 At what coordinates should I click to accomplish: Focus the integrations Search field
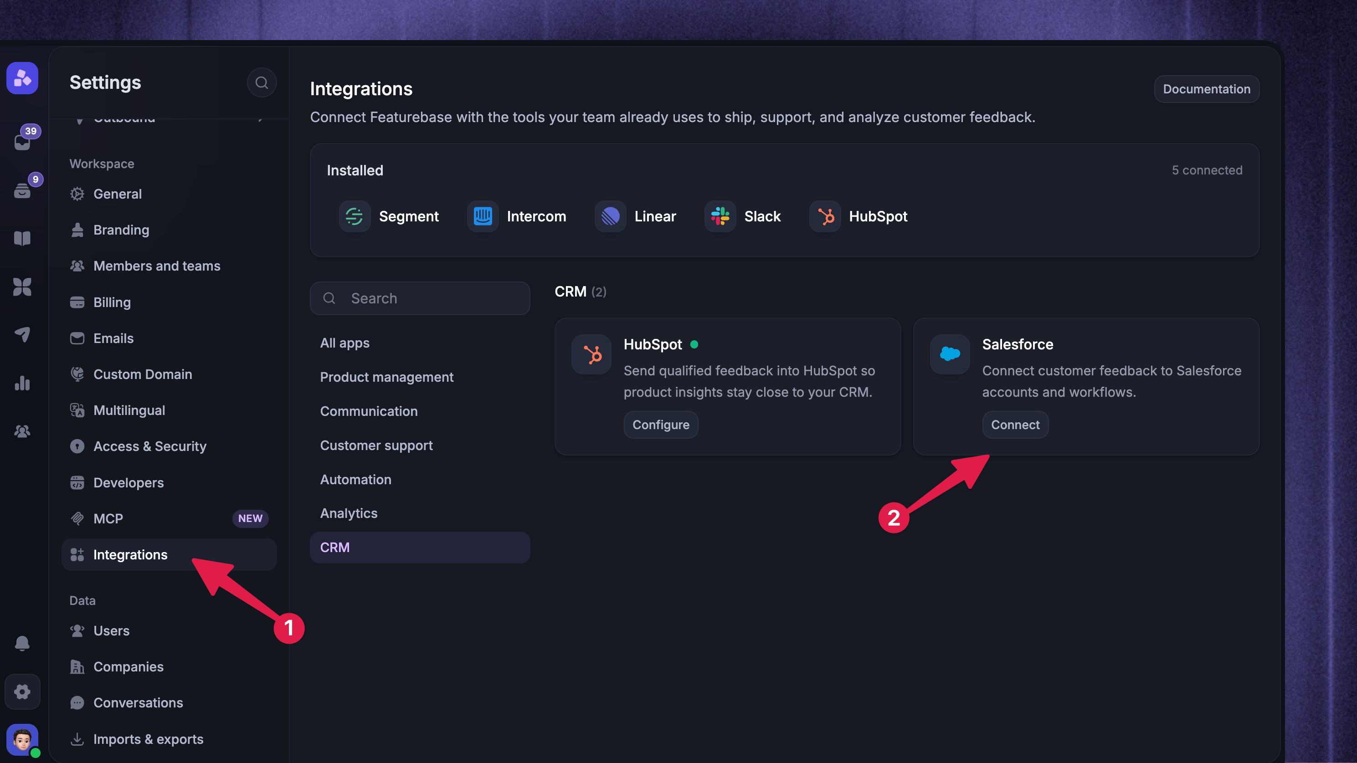420,298
